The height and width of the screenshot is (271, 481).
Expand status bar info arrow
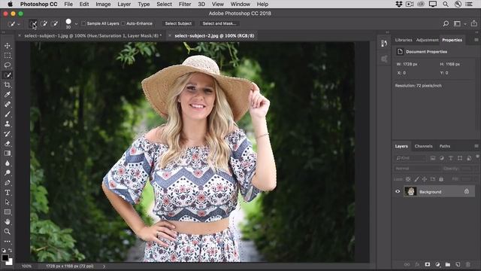104,266
